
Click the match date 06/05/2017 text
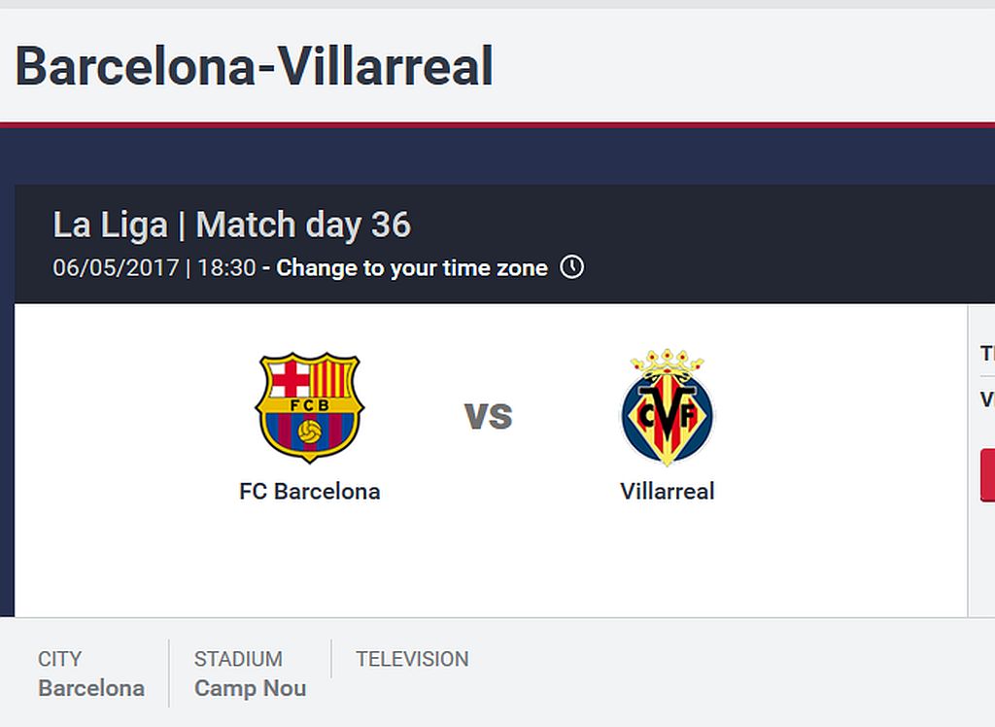117,268
